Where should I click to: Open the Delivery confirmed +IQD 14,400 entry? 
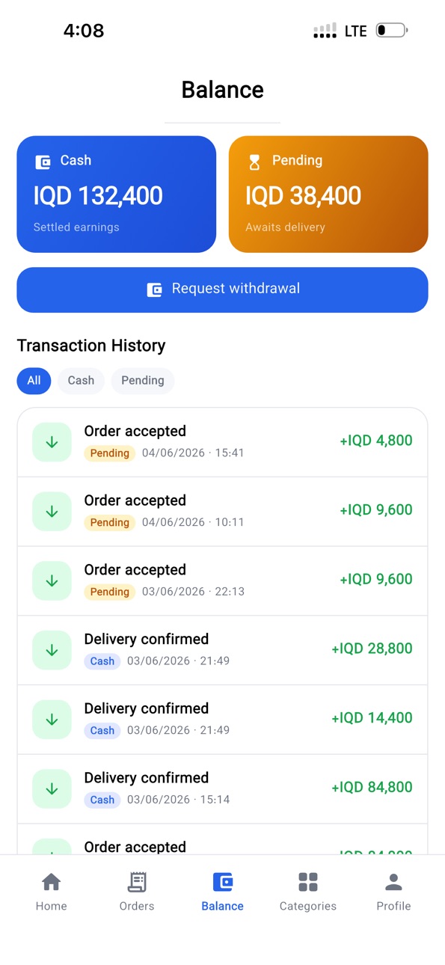coord(222,720)
